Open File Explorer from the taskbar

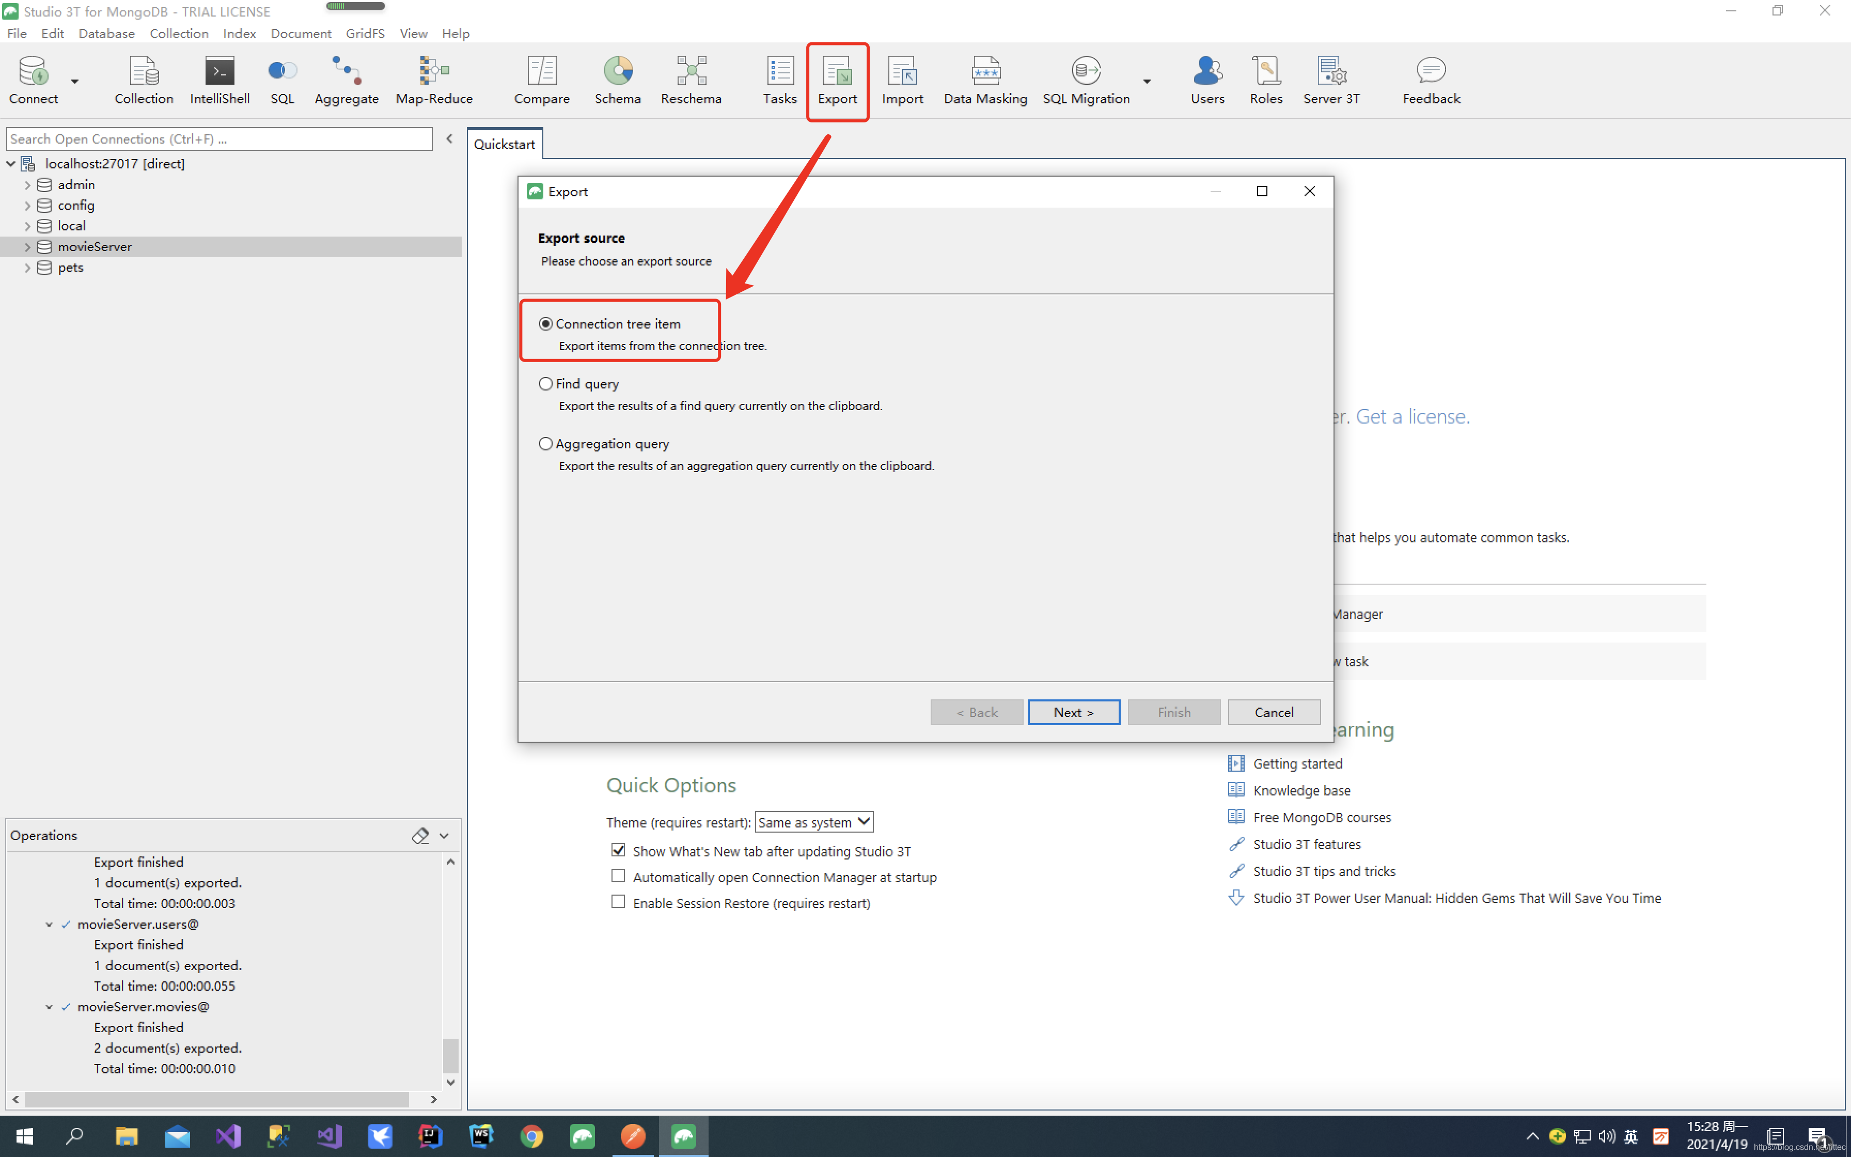pos(126,1136)
